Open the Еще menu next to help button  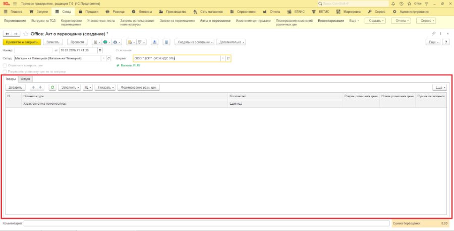tap(433, 42)
